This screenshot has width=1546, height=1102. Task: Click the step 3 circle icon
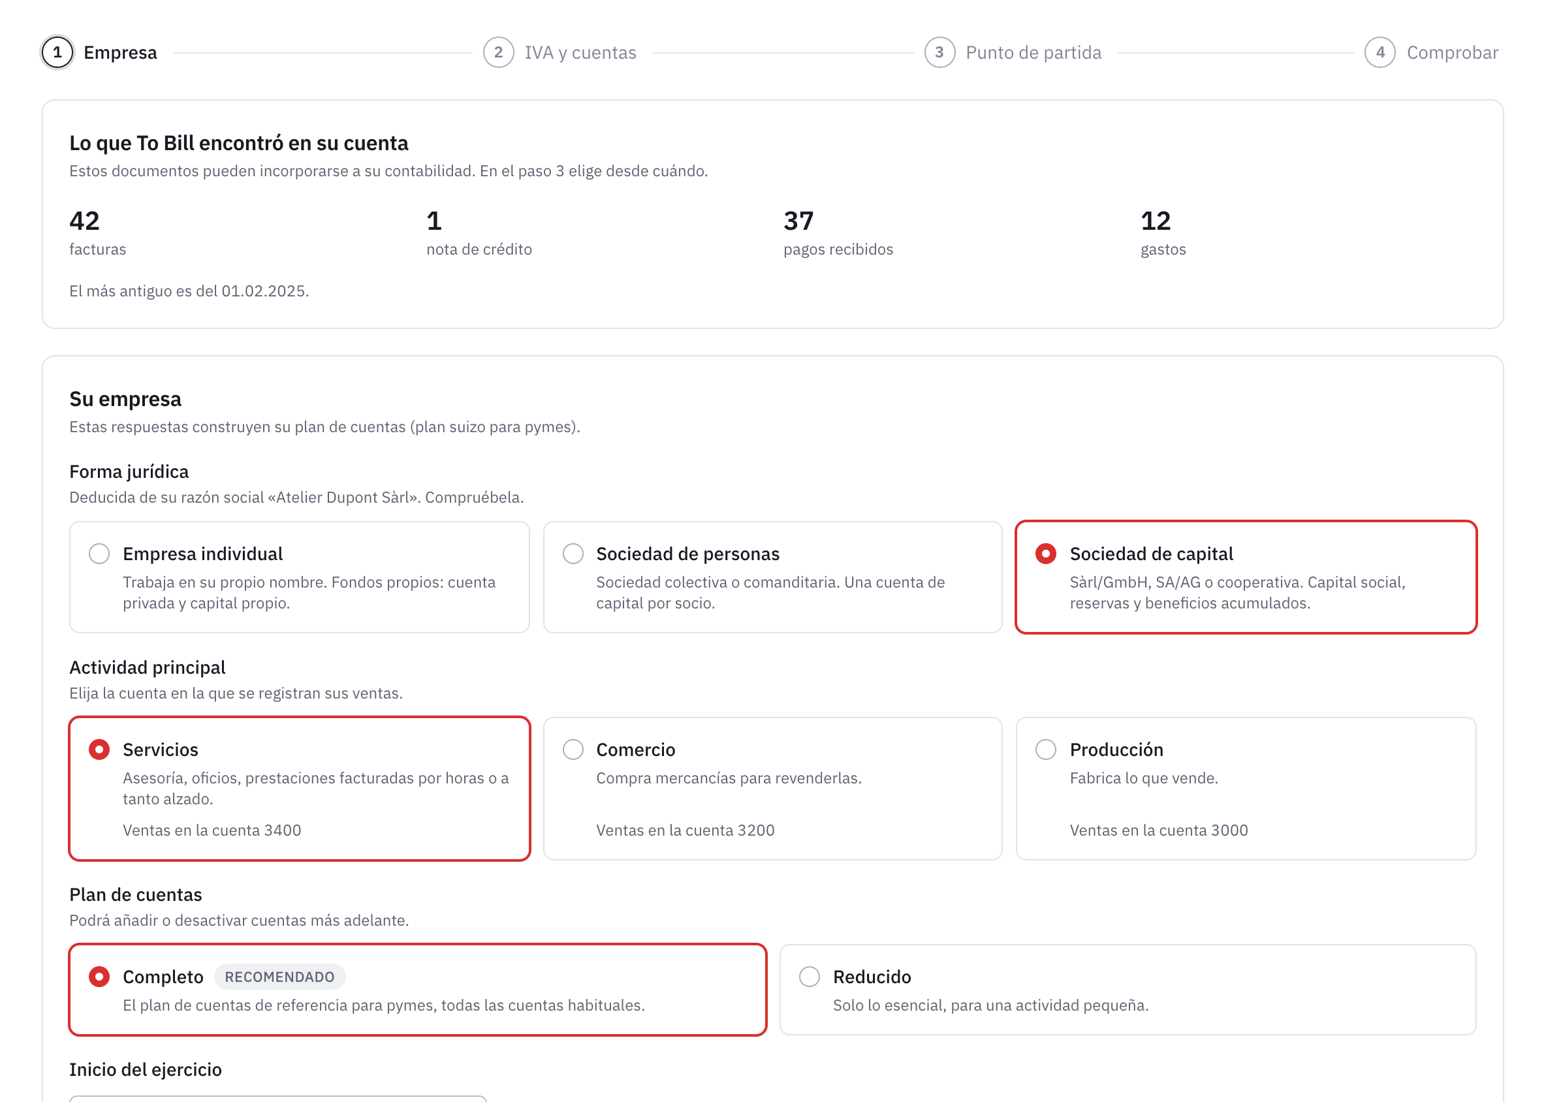(x=939, y=52)
